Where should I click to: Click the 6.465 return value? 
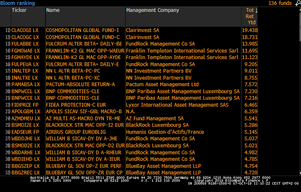pos(251,105)
